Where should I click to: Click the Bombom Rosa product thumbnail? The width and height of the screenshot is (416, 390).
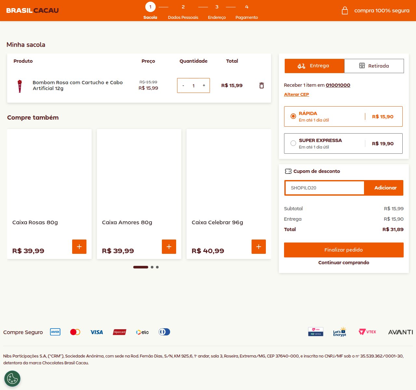[x=20, y=86]
